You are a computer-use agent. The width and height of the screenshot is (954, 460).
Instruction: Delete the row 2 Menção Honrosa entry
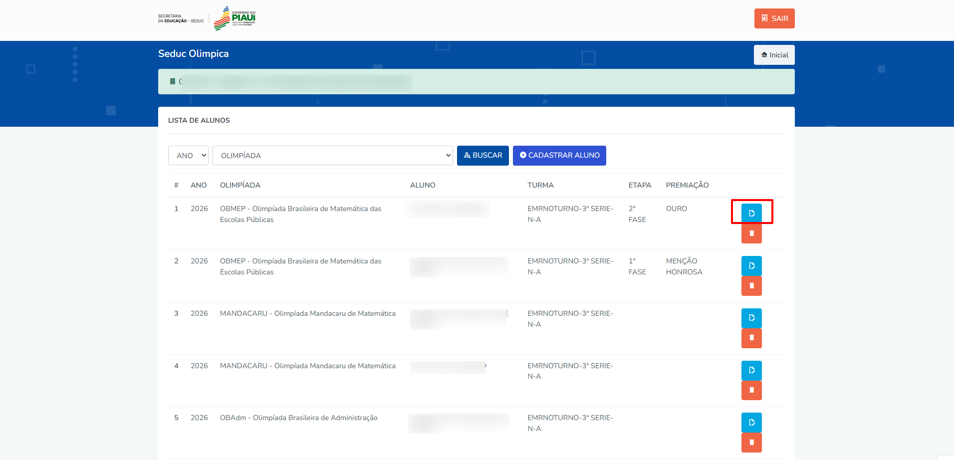tap(751, 286)
